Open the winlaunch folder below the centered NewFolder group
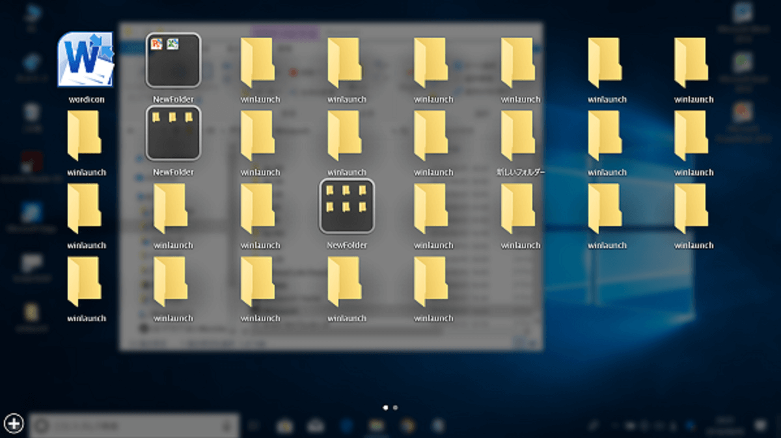Viewport: 781px width, 438px height. tap(345, 281)
